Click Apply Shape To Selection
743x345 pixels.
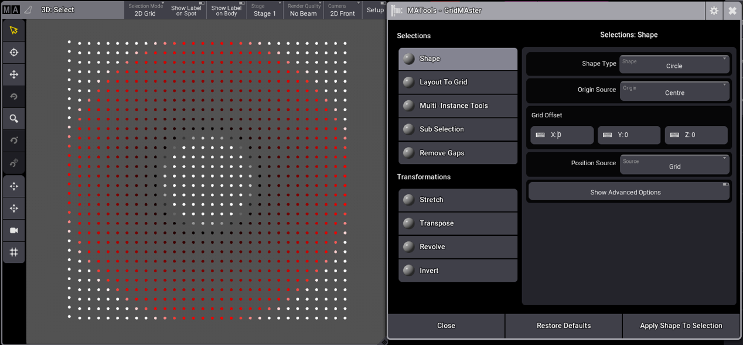[x=681, y=326]
